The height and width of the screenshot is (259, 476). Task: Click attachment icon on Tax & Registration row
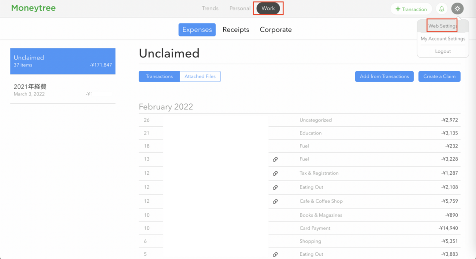click(x=275, y=174)
